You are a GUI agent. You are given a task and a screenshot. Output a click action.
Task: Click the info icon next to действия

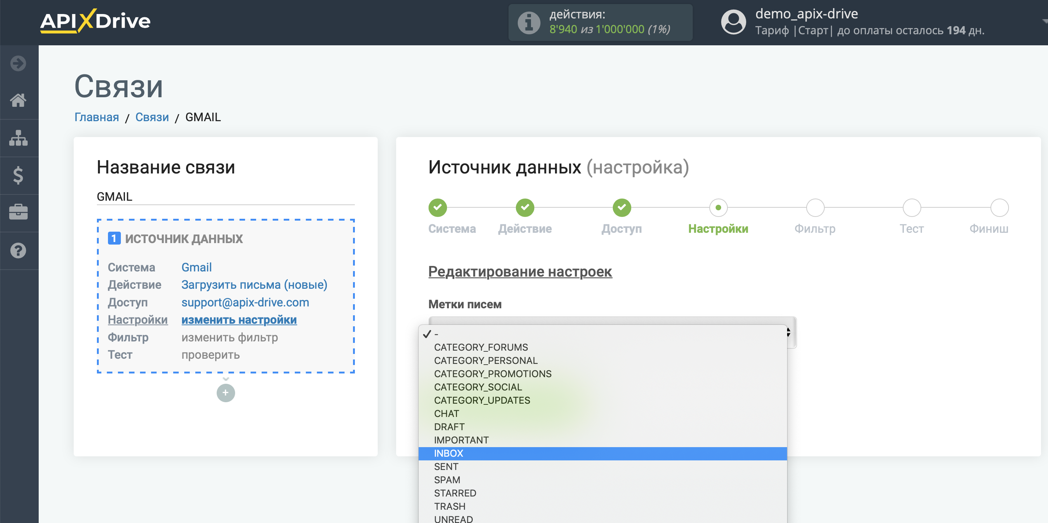click(x=528, y=22)
